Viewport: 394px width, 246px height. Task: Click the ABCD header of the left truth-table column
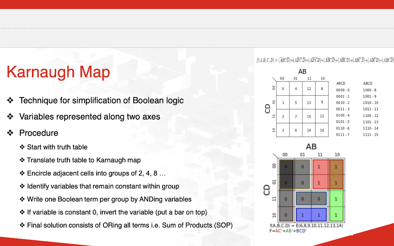click(341, 83)
